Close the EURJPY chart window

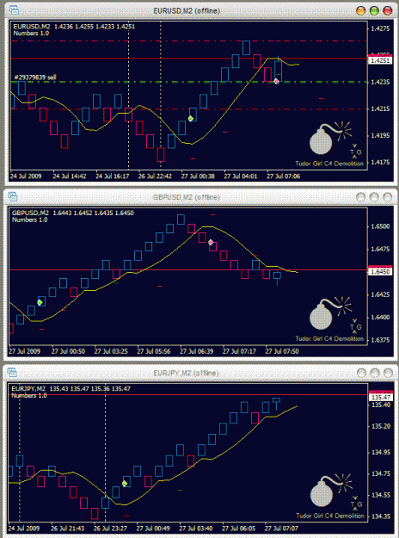(x=388, y=373)
